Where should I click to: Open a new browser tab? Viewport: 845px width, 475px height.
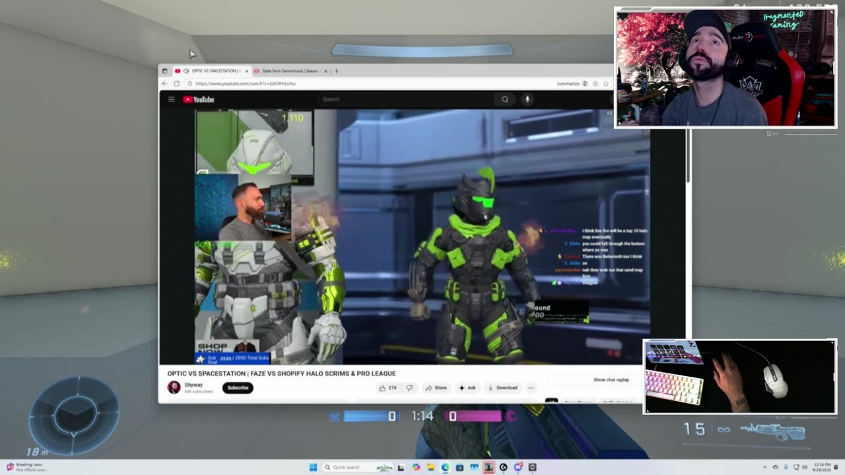click(336, 71)
